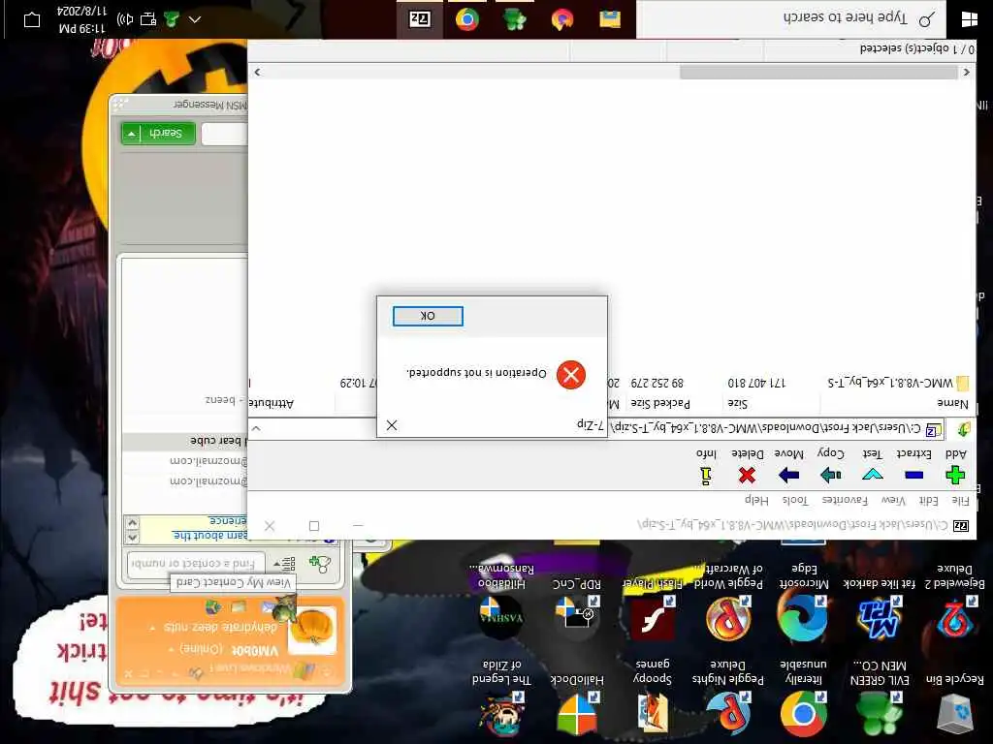This screenshot has width=993, height=744.
Task: Click the Copy arrow icon in 7-Zip toolbar
Action: tap(830, 475)
